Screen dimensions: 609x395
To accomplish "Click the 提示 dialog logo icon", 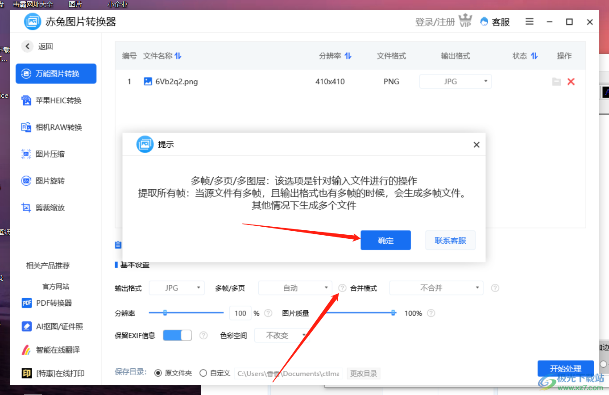I will click(145, 144).
